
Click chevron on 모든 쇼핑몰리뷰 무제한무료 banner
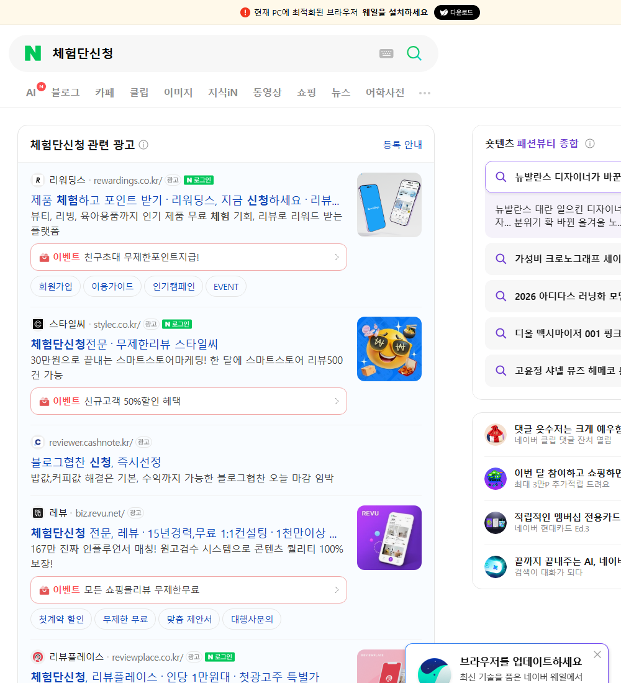click(337, 590)
